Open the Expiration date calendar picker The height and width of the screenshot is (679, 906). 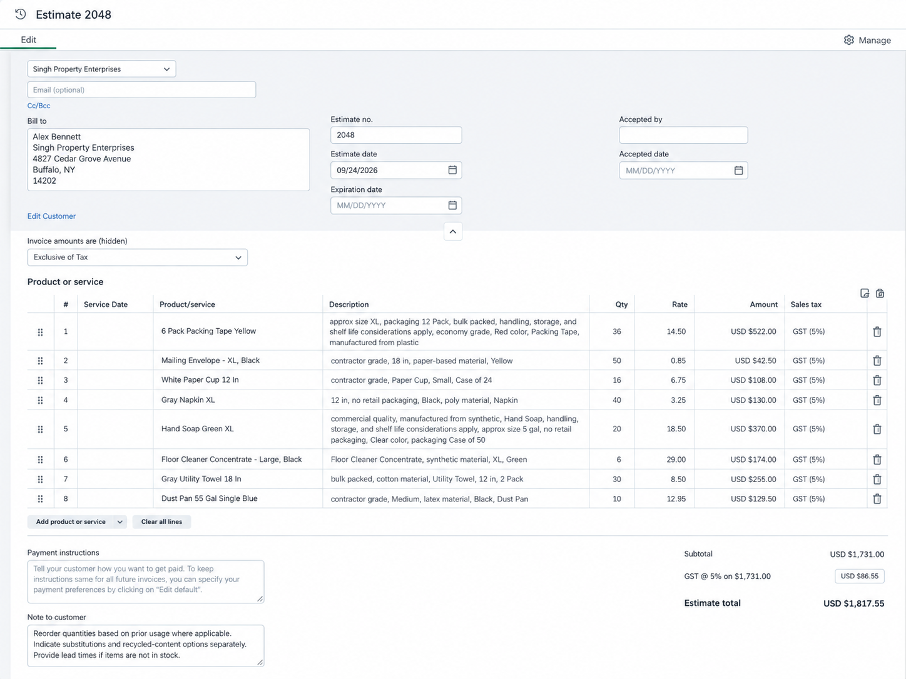(x=452, y=205)
